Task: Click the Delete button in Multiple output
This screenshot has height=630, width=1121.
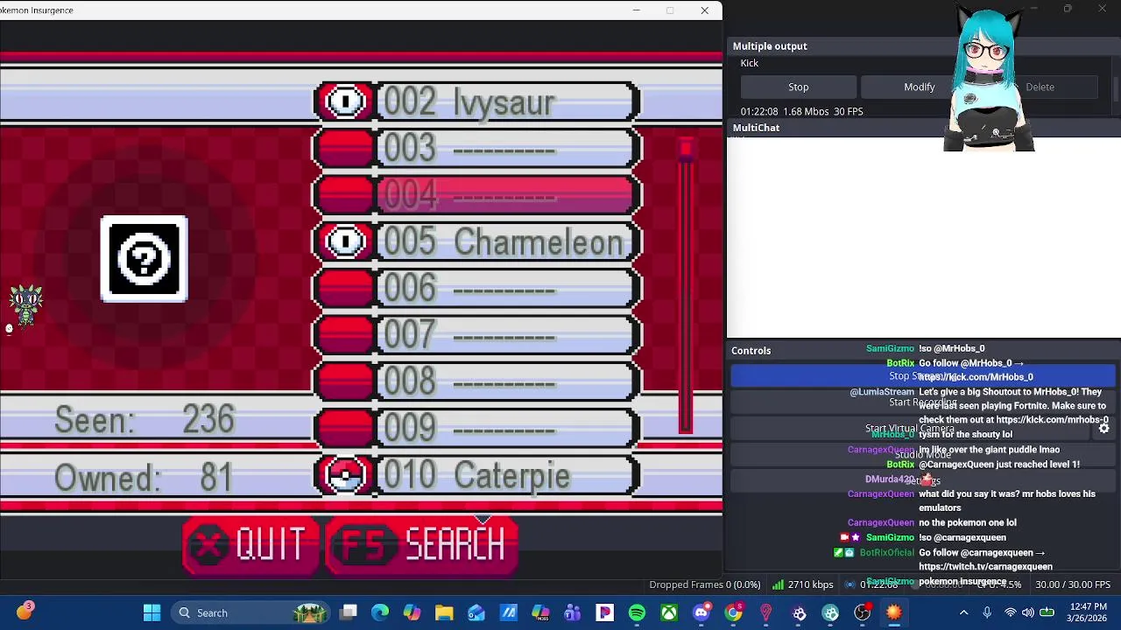Action: click(1040, 87)
